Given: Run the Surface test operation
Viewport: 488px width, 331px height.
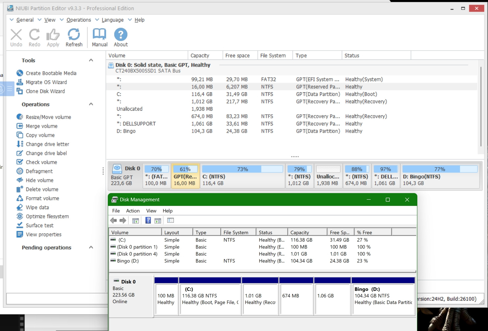Looking at the screenshot, I should [x=39, y=226].
